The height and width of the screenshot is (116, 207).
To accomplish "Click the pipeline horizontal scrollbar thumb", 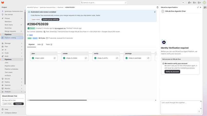I will coord(58,100).
